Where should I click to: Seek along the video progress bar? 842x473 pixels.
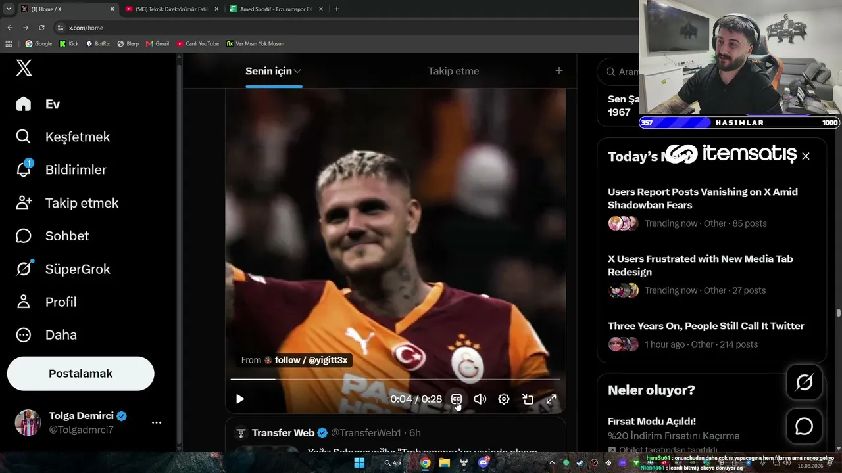click(395, 379)
